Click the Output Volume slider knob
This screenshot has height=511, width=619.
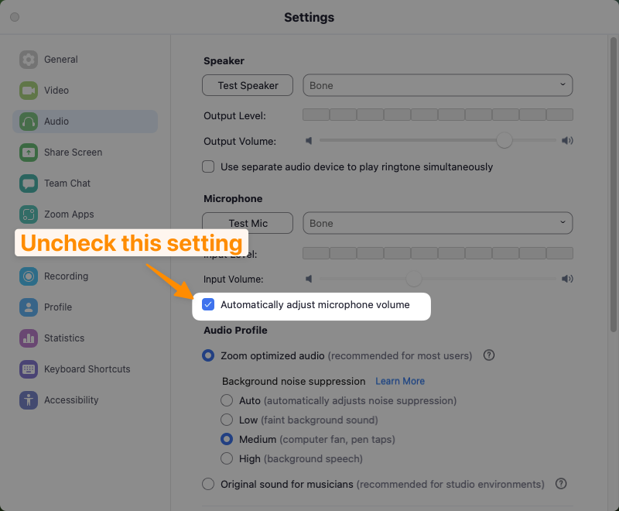tap(504, 140)
